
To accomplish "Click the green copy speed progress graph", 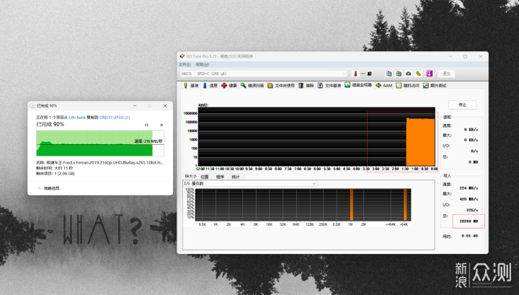I will 100,143.
